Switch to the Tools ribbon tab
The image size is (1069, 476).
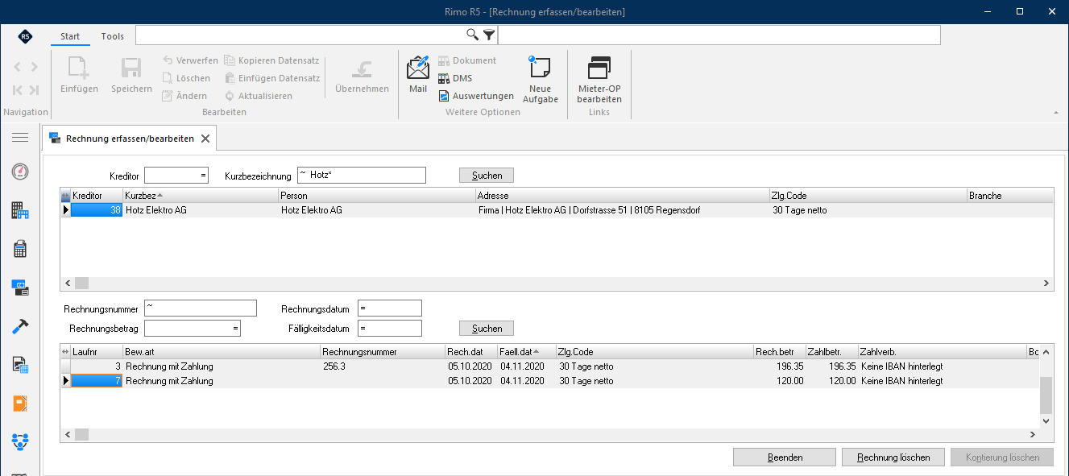pyautogui.click(x=113, y=36)
